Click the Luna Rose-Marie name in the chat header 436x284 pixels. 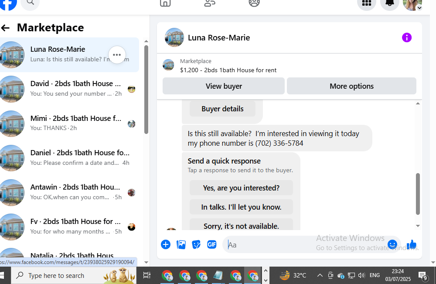coord(219,38)
